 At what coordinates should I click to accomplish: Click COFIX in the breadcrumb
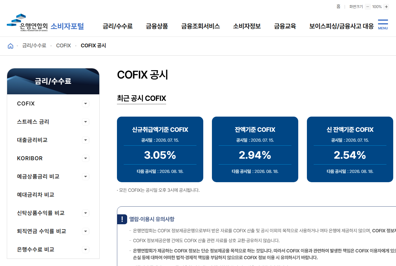63,46
